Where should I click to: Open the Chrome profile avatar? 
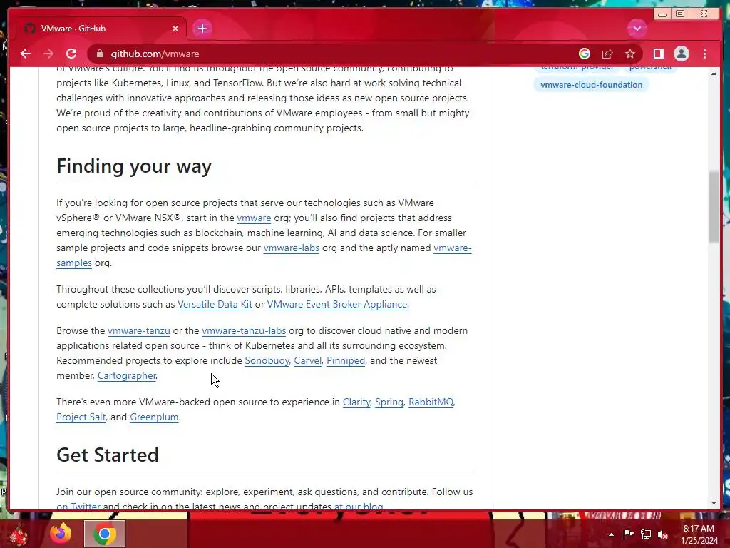pyautogui.click(x=681, y=54)
